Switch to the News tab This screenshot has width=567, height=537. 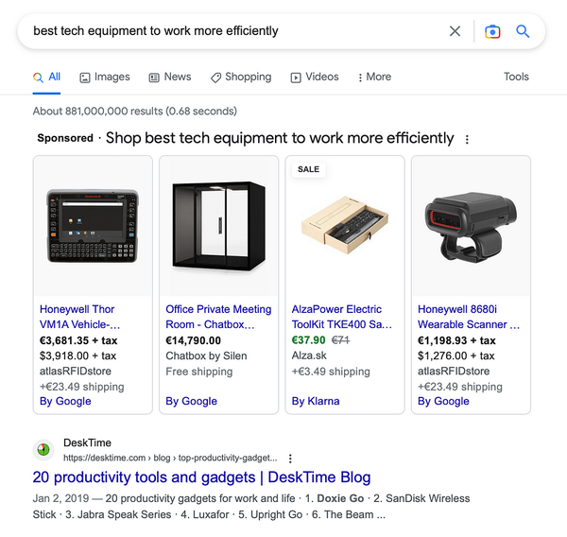coord(168,77)
